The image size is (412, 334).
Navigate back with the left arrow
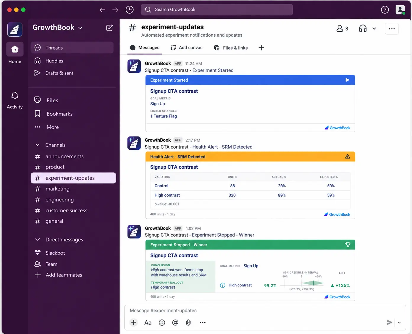102,10
